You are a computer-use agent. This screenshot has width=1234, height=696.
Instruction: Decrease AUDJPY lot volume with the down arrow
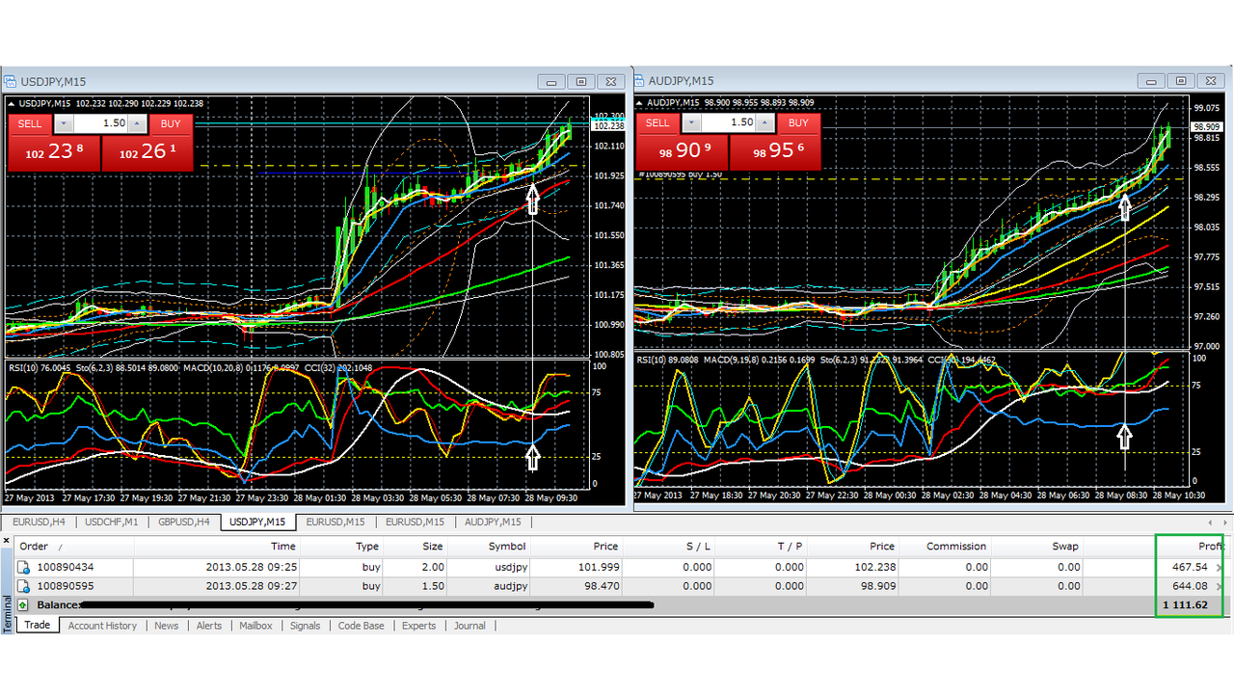691,122
